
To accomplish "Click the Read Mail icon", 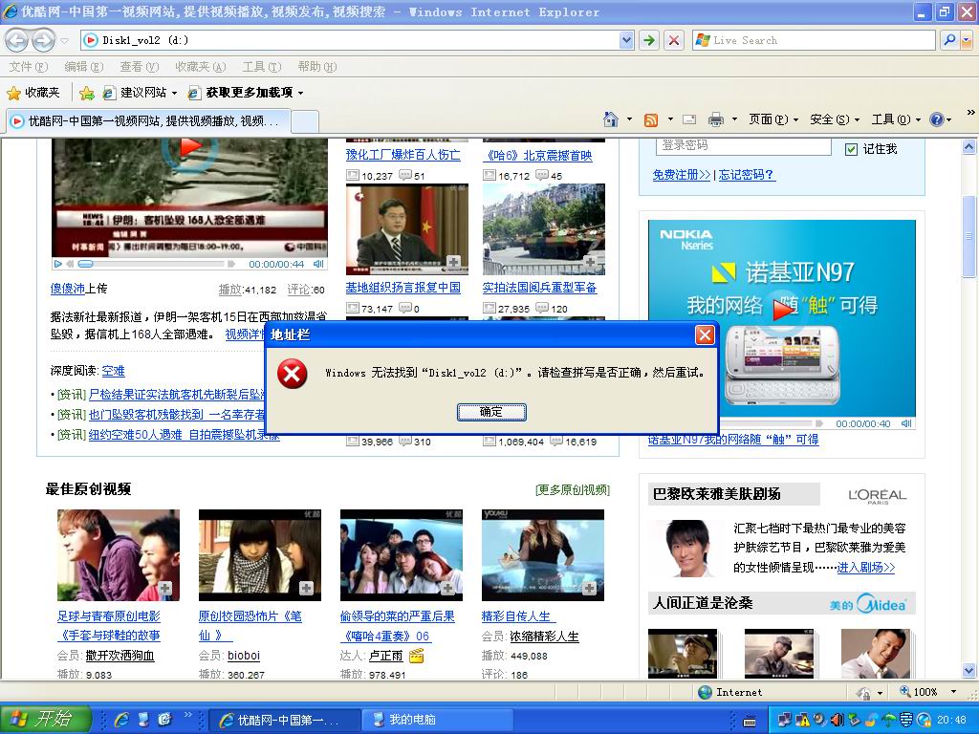I will point(689,119).
